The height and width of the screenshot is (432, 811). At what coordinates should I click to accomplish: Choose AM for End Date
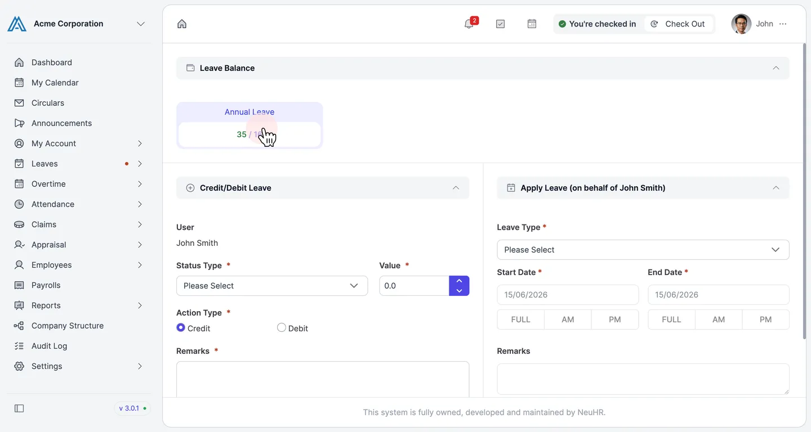tap(719, 319)
